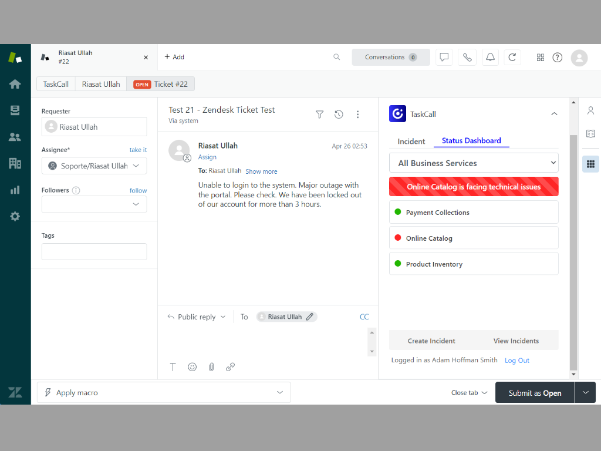Viewport: 601px width, 451px height.
Task: Open the Assignee dropdown showing Soporte/Riasat Ullah
Action: pyautogui.click(x=94, y=166)
